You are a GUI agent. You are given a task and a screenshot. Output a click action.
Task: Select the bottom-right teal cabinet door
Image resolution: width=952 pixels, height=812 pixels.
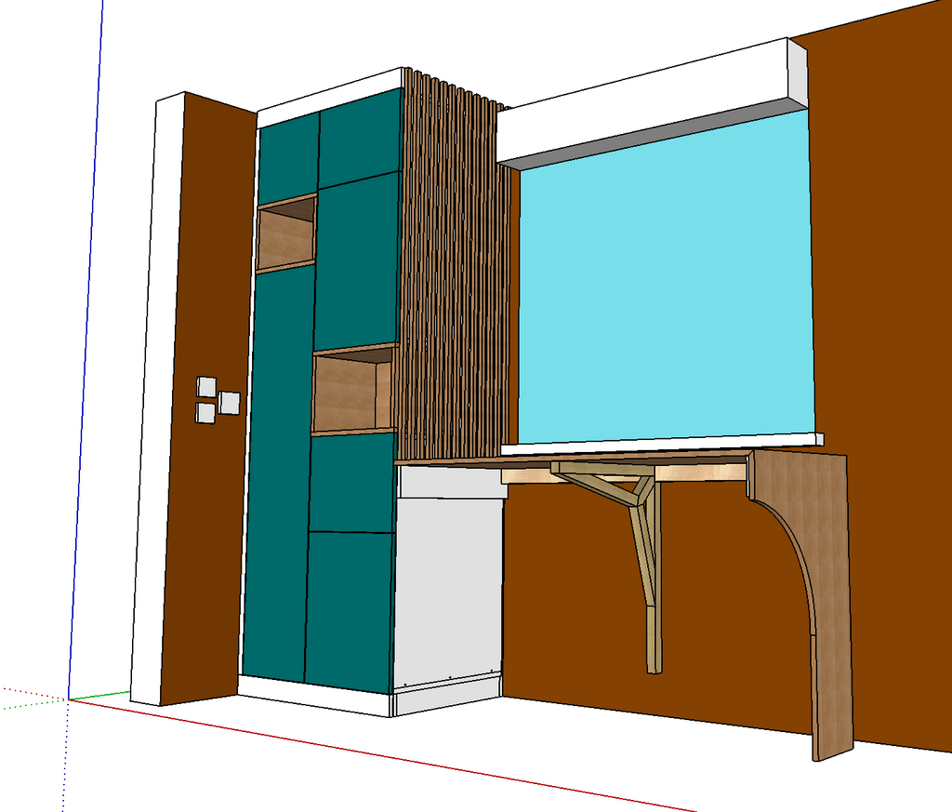tap(349, 612)
